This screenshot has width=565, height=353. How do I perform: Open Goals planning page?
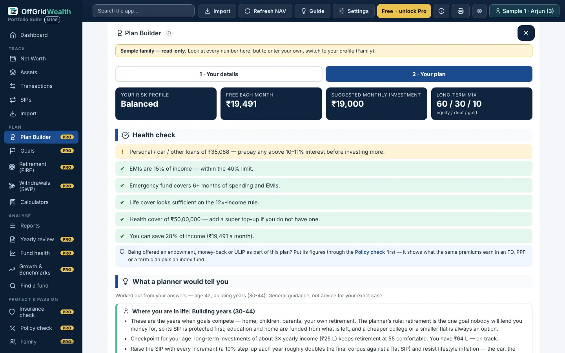pyautogui.click(x=41, y=151)
